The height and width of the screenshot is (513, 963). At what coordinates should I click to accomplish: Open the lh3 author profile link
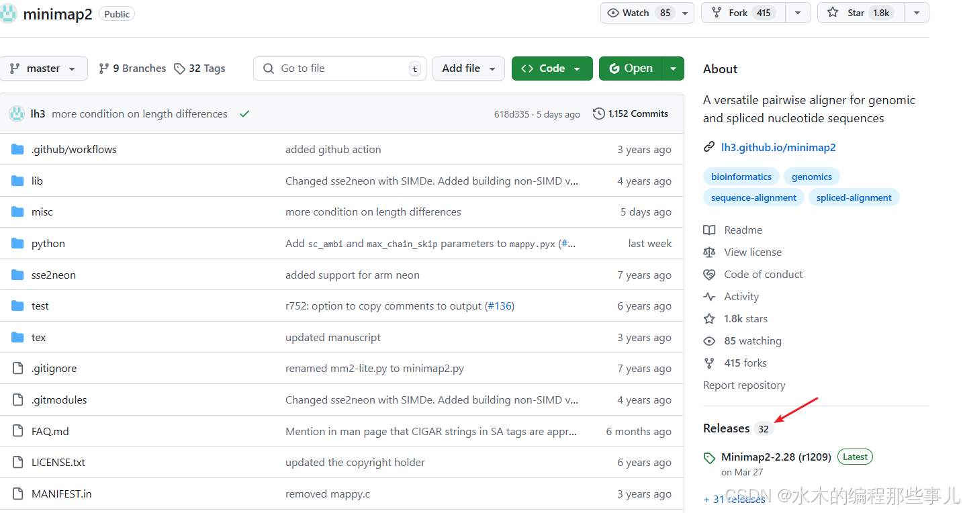click(x=38, y=114)
